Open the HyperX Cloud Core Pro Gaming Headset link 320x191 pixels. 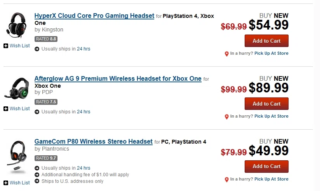[94, 16]
